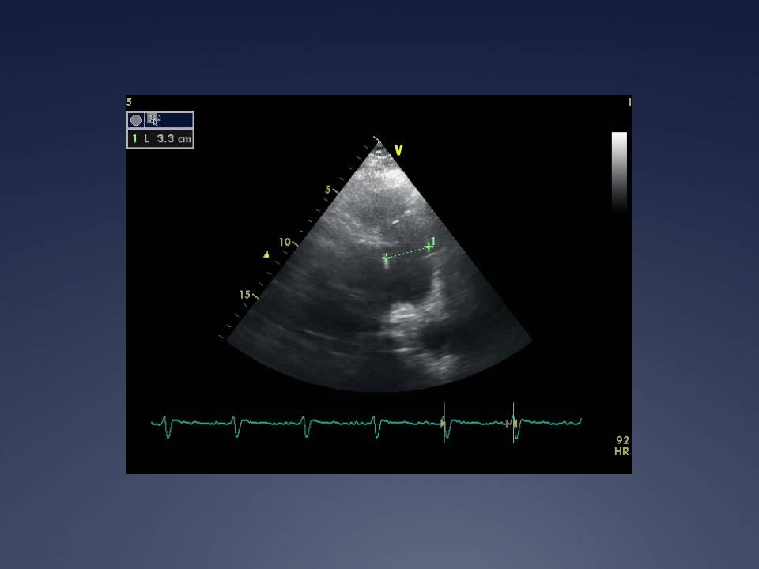Click the first QRS complex on ECG trace
The height and width of the screenshot is (569, 759).
(167, 428)
